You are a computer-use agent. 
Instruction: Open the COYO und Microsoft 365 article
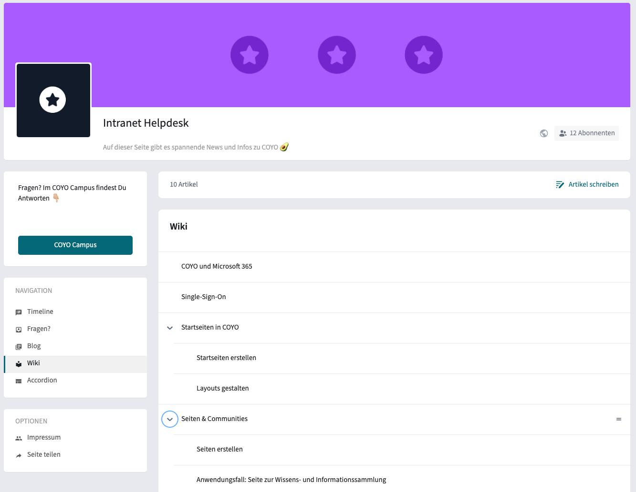[x=217, y=267]
